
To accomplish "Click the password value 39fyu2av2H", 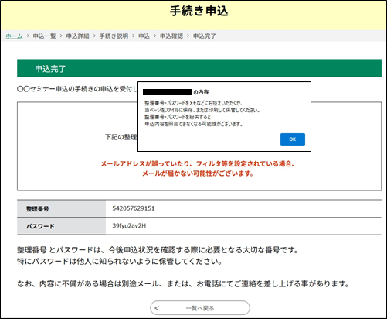I will (x=129, y=226).
